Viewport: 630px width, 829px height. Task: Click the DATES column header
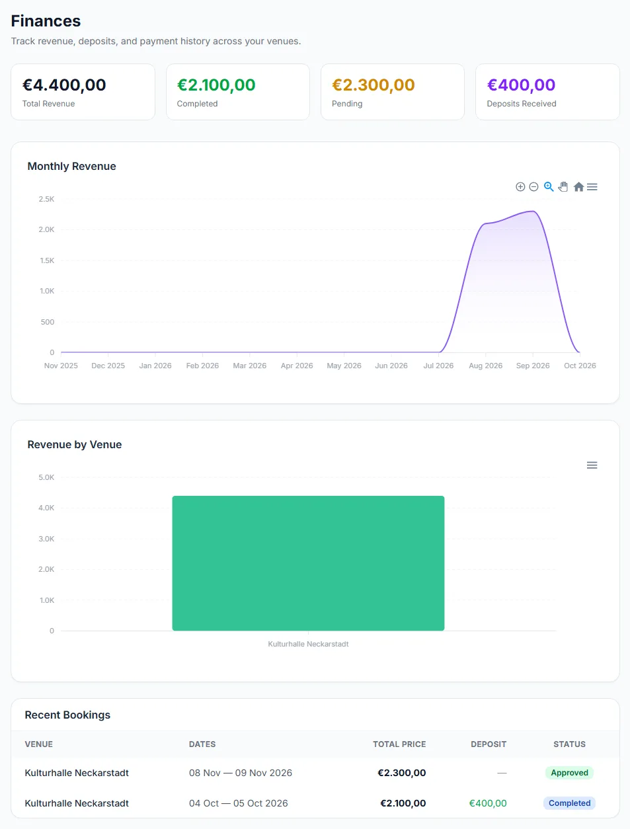[202, 744]
